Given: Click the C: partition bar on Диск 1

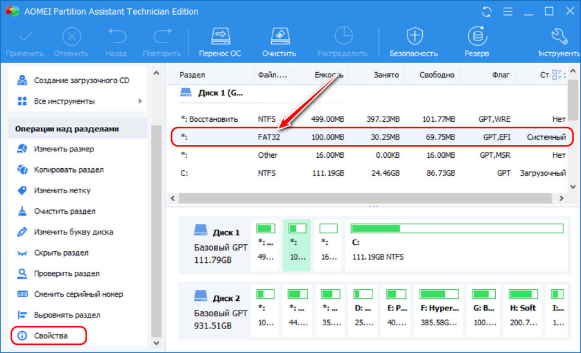Looking at the screenshot, I should (456, 245).
